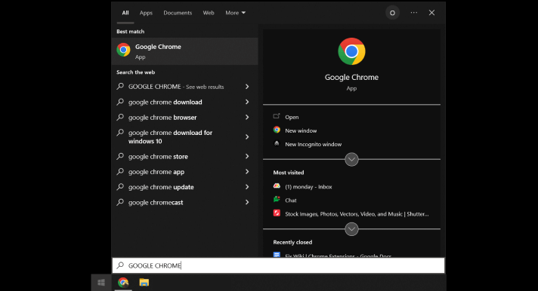538x291 pixels.
Task: Select suggestion google chrome store
Action: 158,157
